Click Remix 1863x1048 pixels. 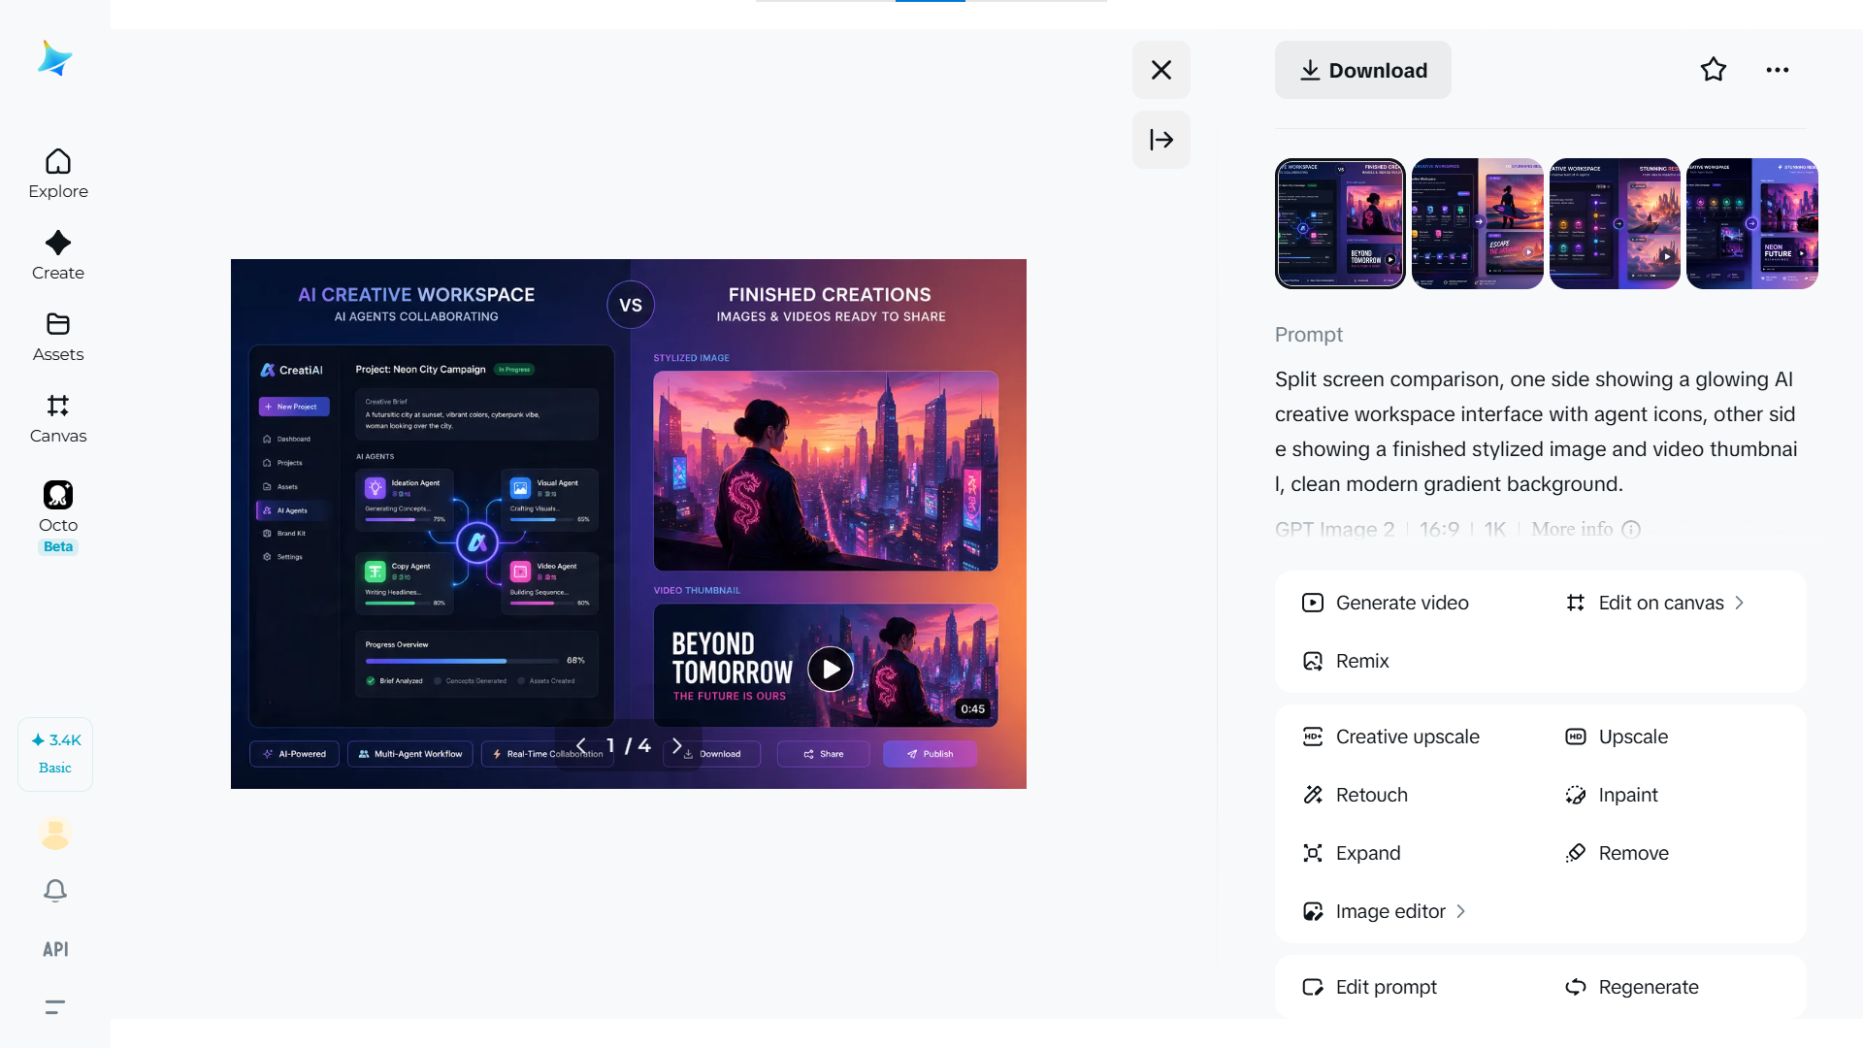coord(1346,661)
